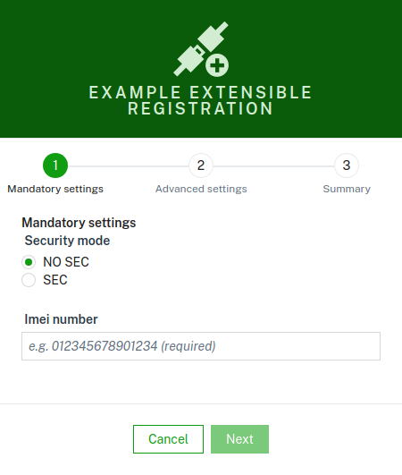
Task: Click the plug connector registration icon
Action: click(201, 49)
